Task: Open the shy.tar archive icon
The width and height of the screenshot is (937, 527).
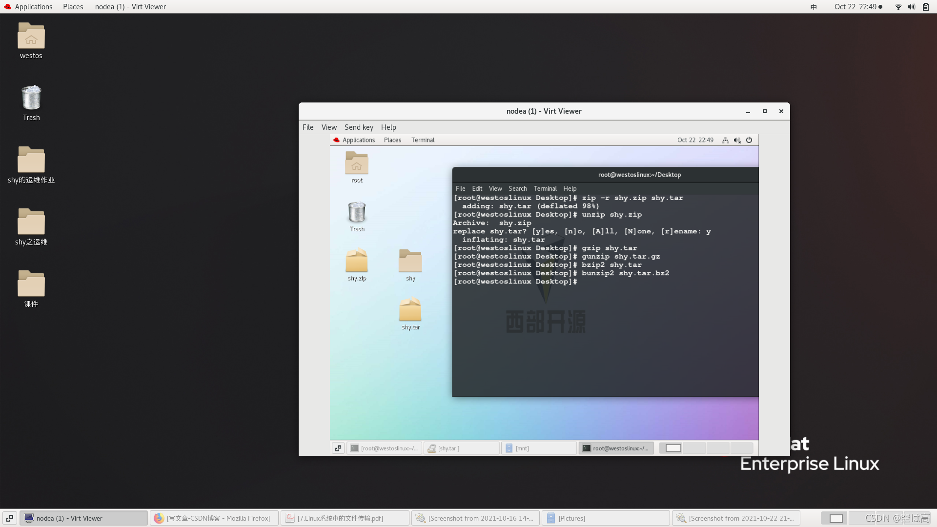Action: [410, 310]
